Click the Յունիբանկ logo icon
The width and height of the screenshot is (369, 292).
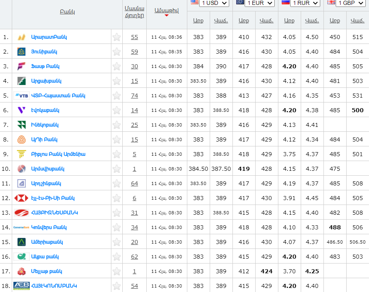(22, 52)
